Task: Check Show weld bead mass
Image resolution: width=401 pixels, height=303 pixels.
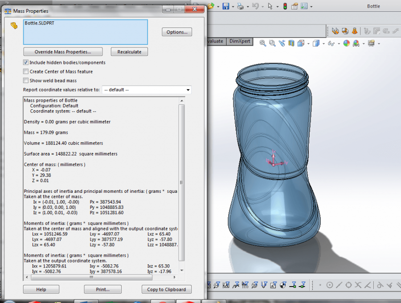Action: [25, 80]
